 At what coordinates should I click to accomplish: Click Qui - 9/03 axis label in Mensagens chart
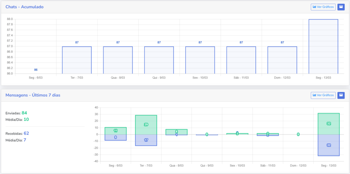click(207, 165)
